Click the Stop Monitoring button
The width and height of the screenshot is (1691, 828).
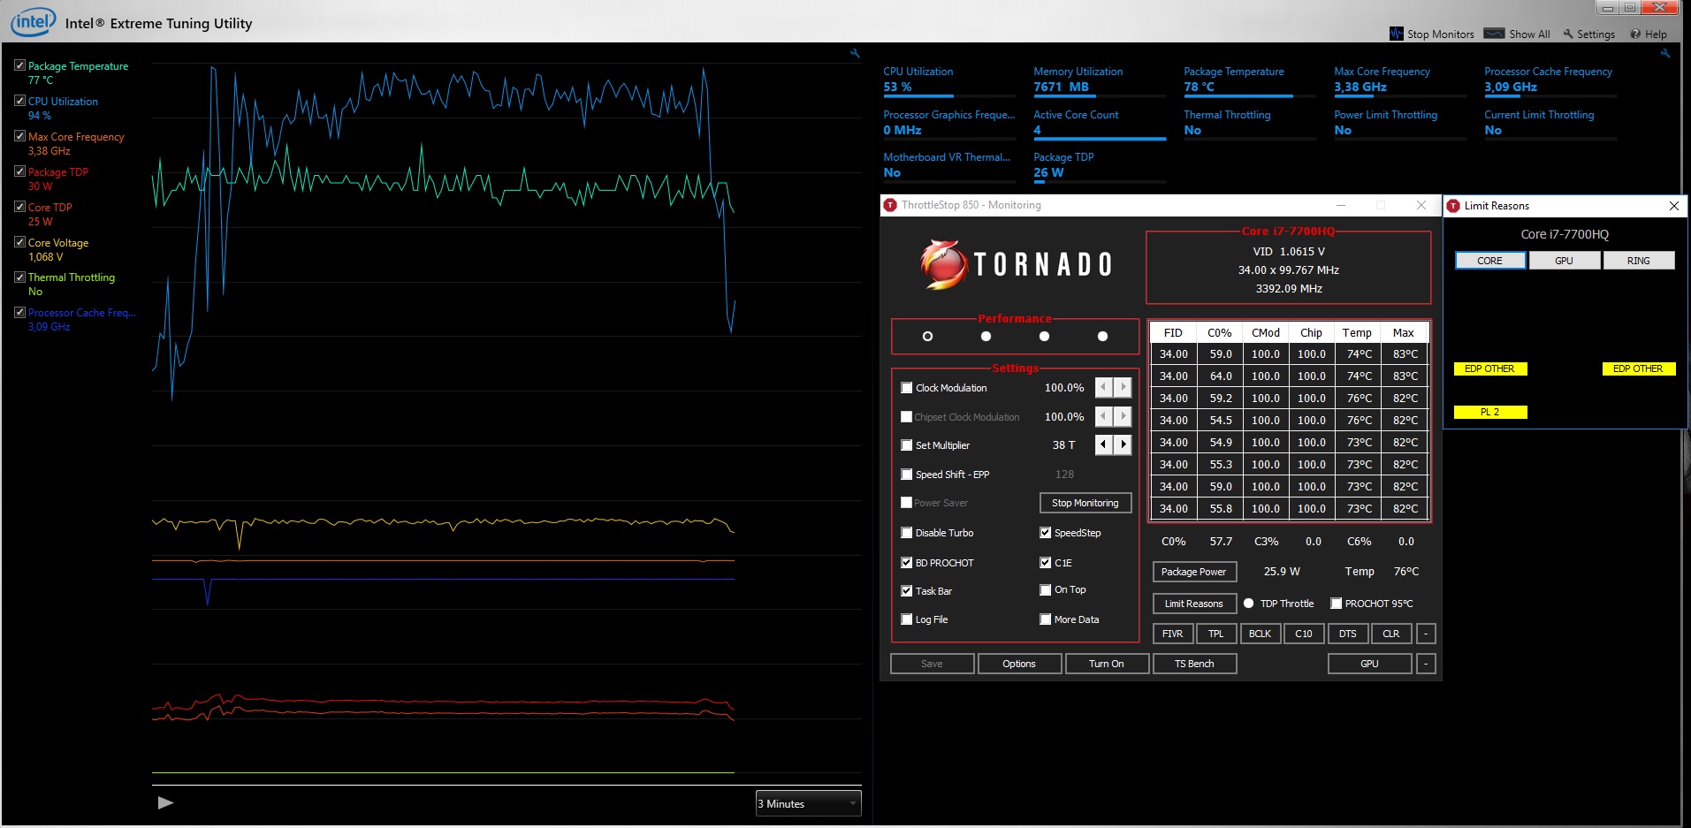1085,503
